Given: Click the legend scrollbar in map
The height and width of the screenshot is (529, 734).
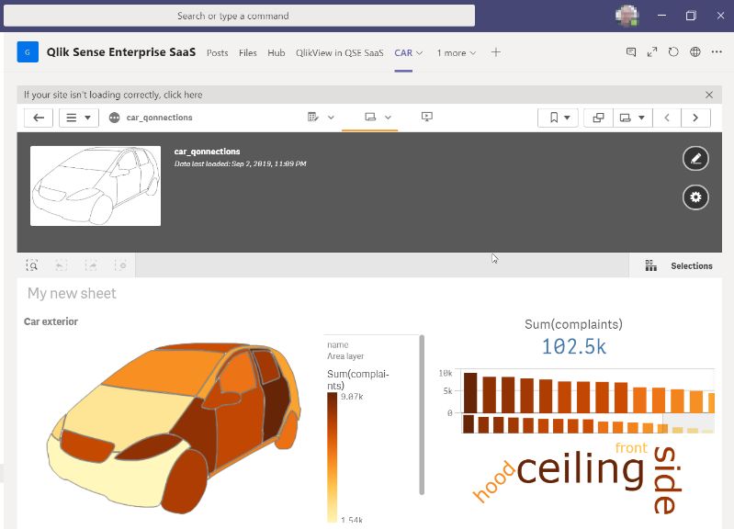Looking at the screenshot, I should (x=422, y=415).
